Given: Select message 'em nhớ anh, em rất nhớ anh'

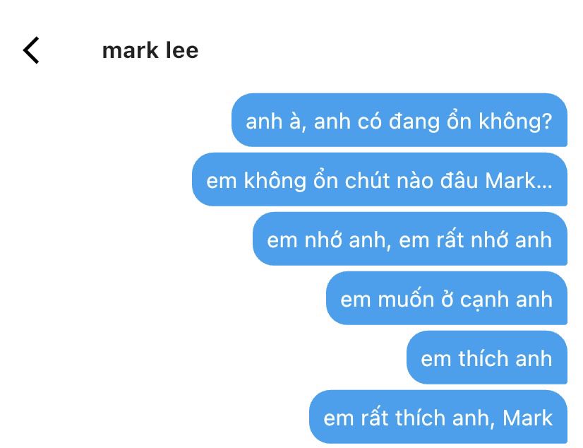Looking at the screenshot, I should [410, 239].
